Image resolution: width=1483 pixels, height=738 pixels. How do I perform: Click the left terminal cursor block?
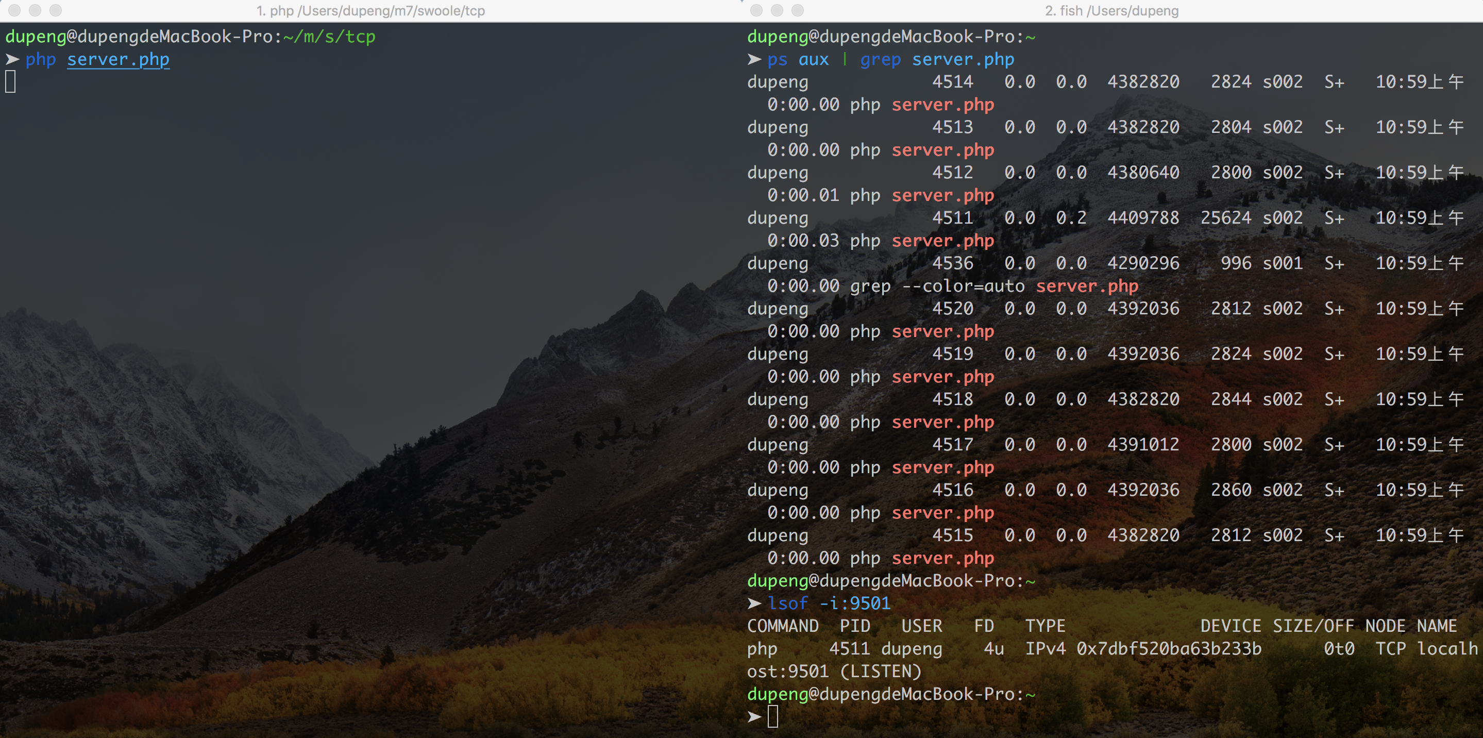point(10,82)
